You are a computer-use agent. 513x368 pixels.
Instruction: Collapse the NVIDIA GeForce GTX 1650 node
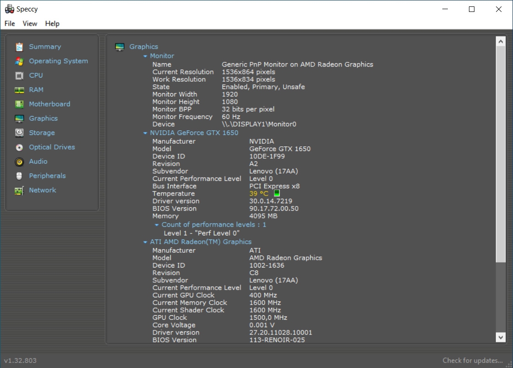point(145,133)
